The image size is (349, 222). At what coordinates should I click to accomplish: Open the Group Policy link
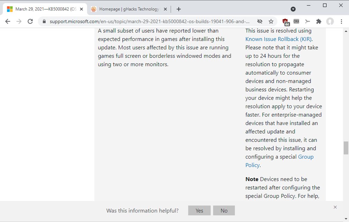tap(279, 161)
